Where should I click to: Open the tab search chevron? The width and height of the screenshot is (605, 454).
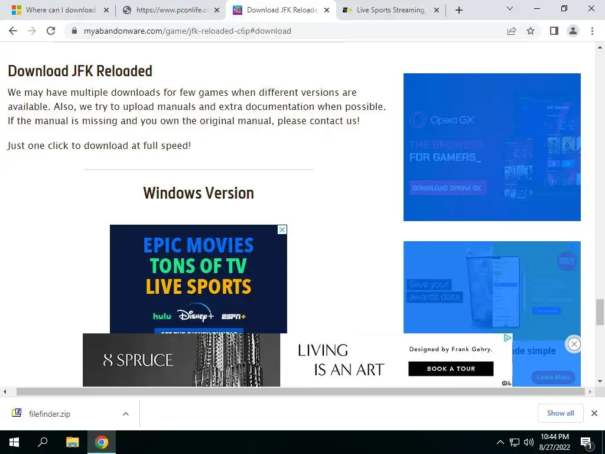[x=510, y=8]
